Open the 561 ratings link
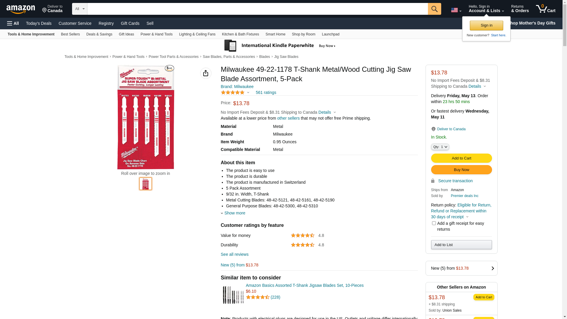 pos(266,93)
